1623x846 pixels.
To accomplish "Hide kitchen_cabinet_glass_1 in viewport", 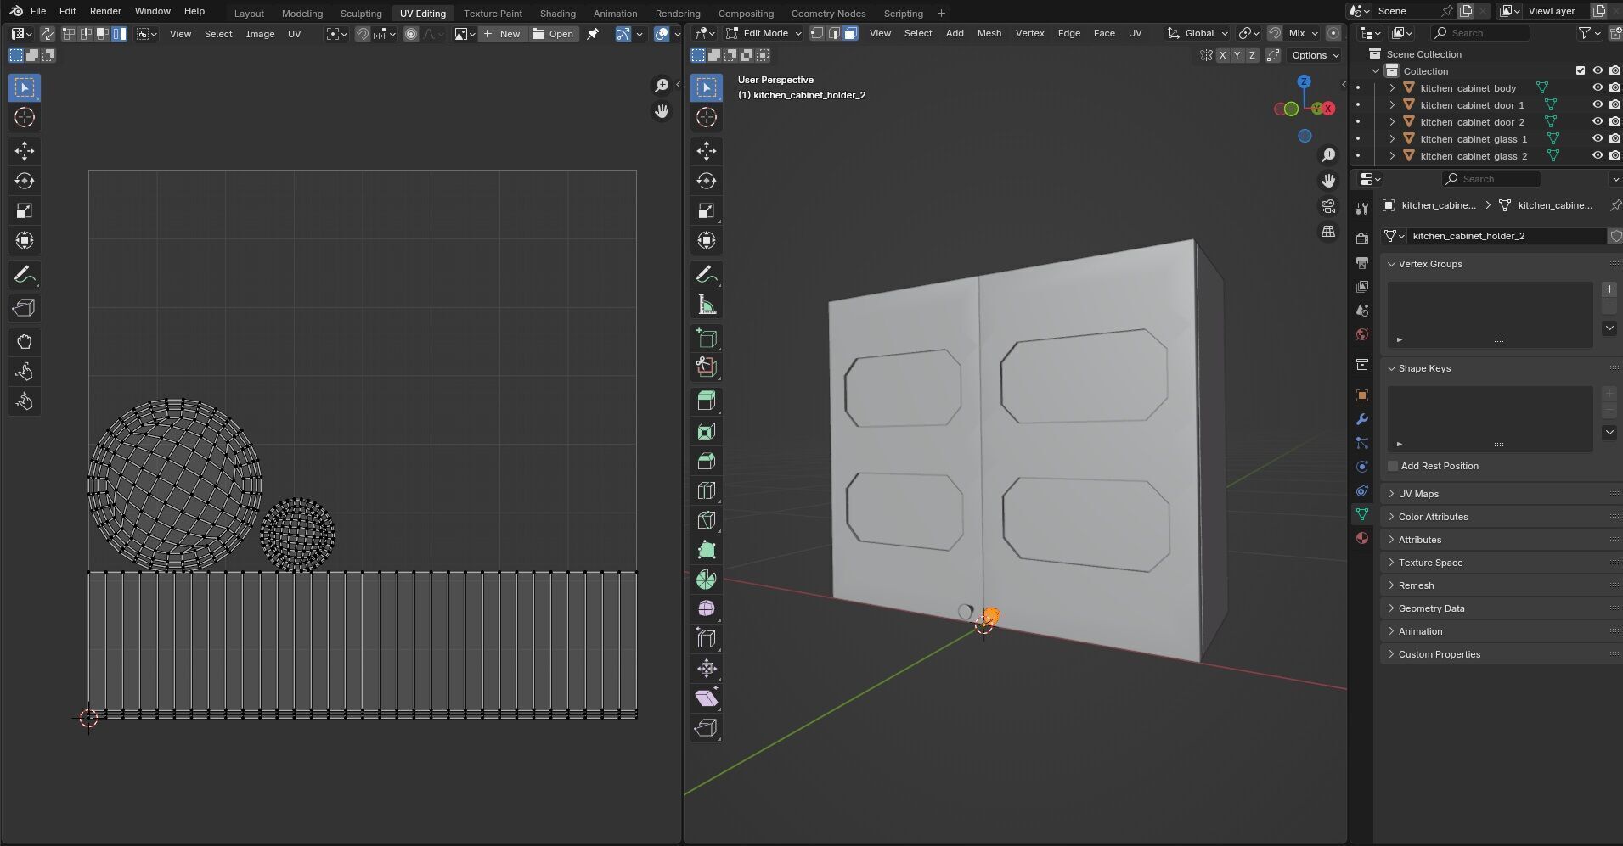I will 1598,139.
